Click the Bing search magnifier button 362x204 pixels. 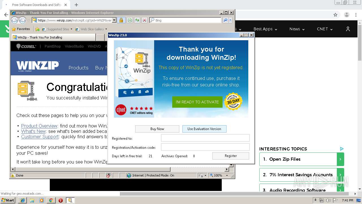pyautogui.click(x=225, y=20)
